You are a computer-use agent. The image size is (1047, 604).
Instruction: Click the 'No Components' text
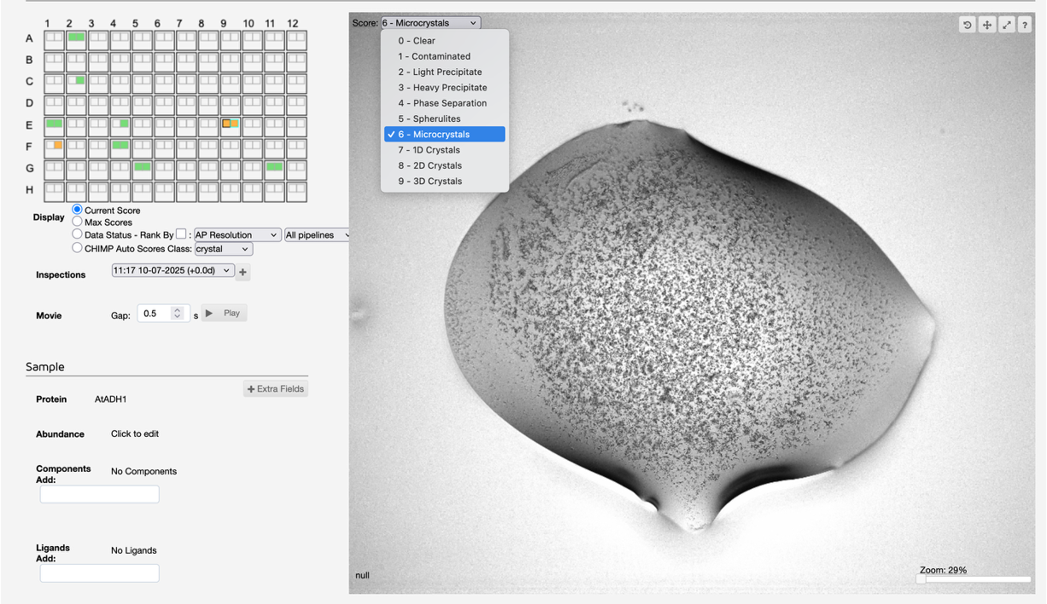144,471
